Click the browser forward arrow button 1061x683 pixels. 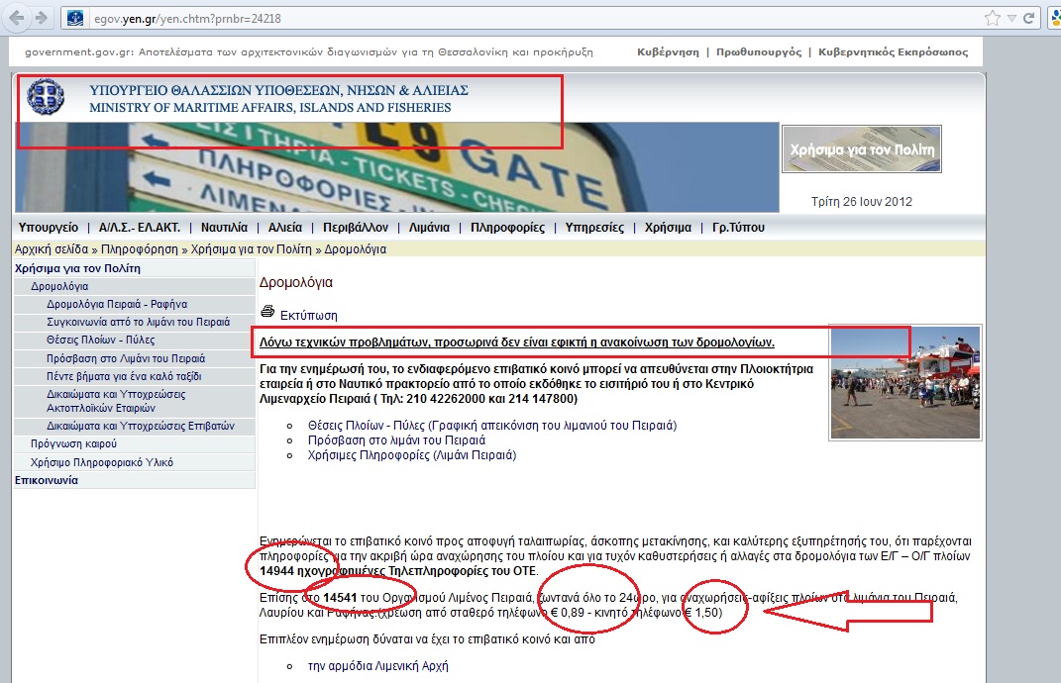(x=41, y=18)
